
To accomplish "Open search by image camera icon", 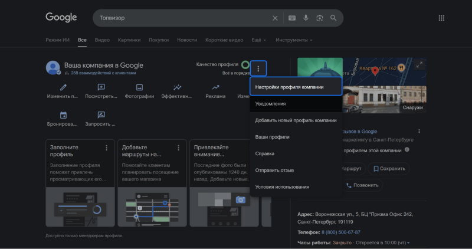I will point(319,18).
